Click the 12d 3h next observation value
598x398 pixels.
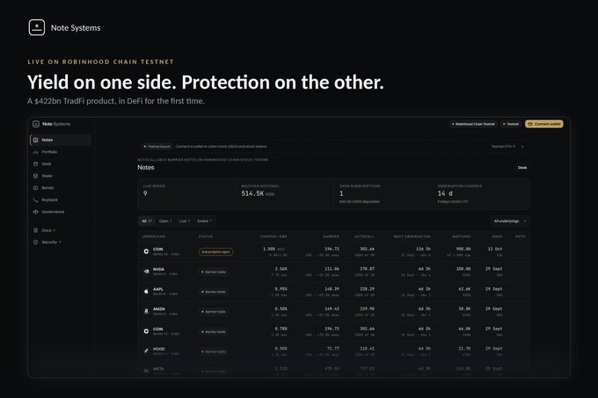point(423,250)
